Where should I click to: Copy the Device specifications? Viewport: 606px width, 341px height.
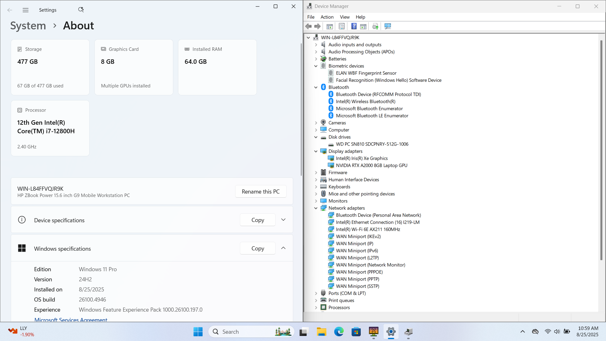[x=258, y=220]
